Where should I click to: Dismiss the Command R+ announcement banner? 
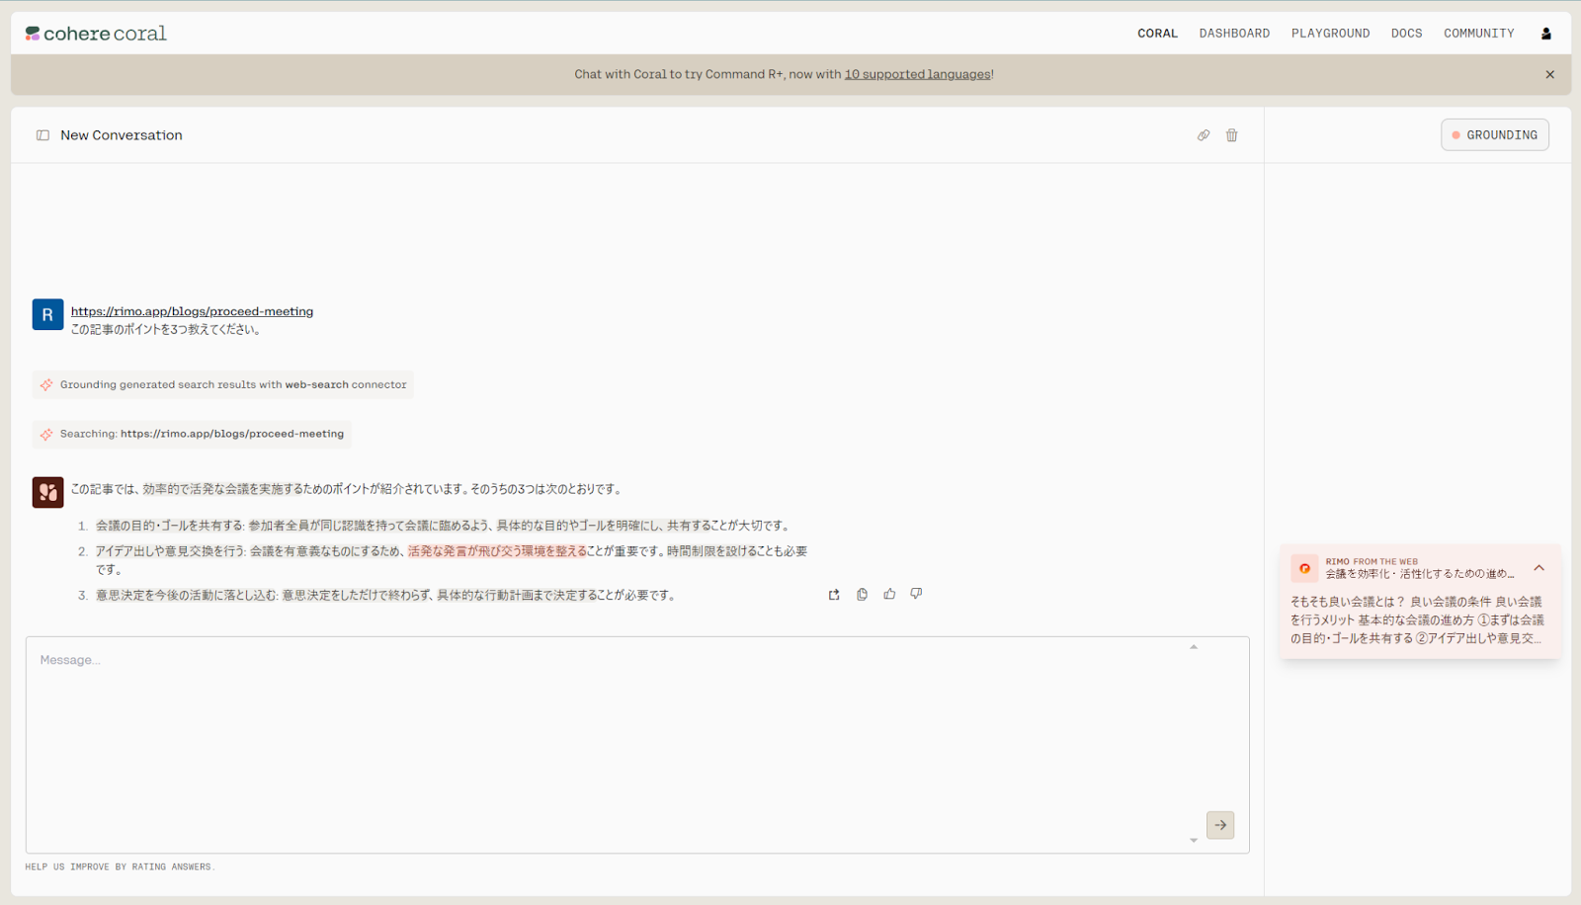[x=1549, y=74]
